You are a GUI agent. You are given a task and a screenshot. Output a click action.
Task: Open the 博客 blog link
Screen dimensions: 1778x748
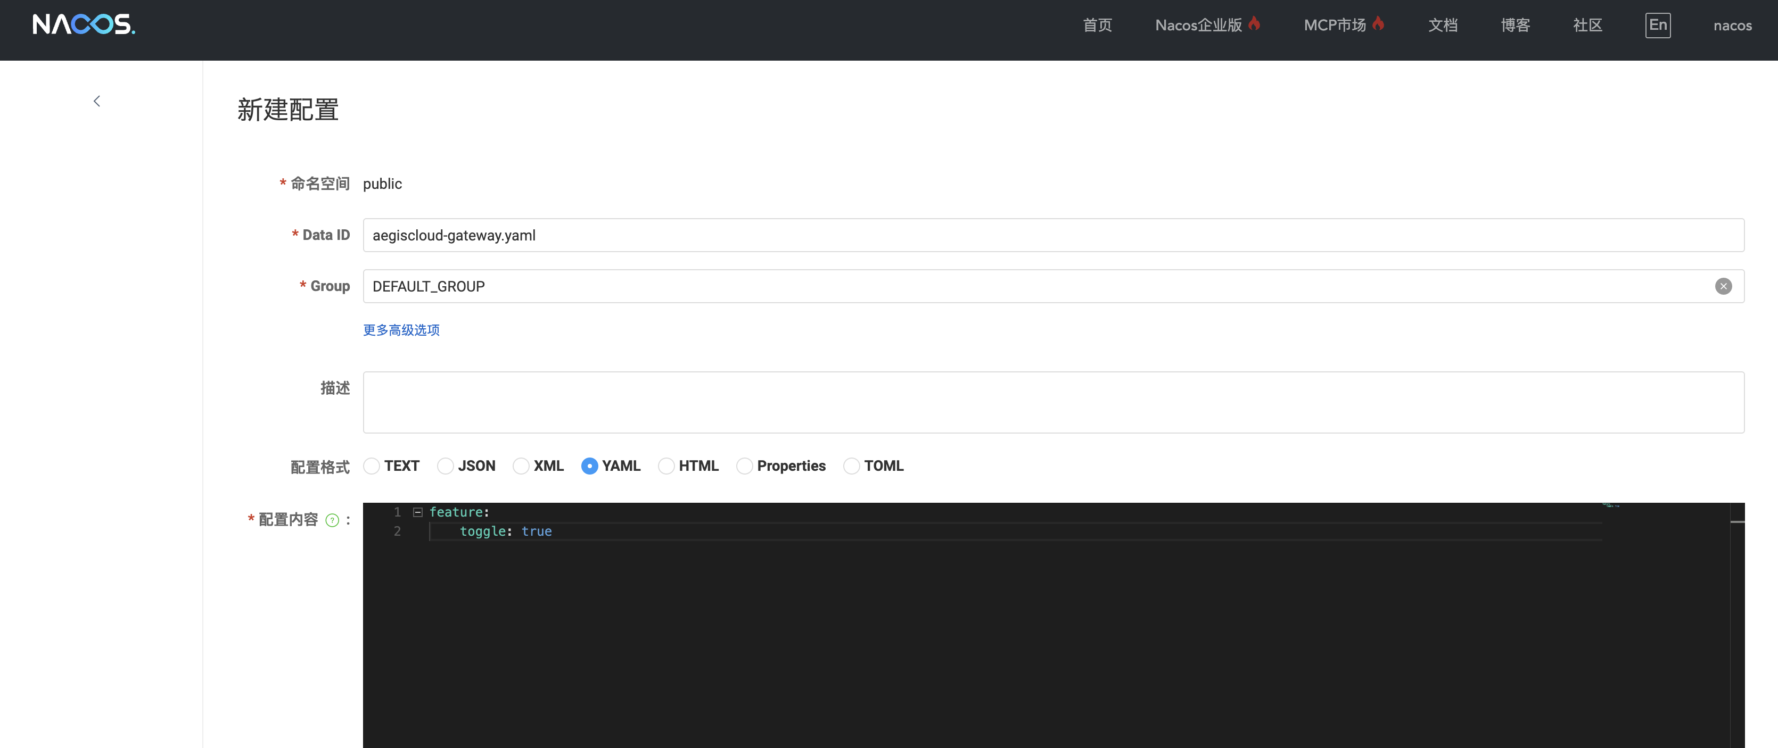click(x=1514, y=26)
